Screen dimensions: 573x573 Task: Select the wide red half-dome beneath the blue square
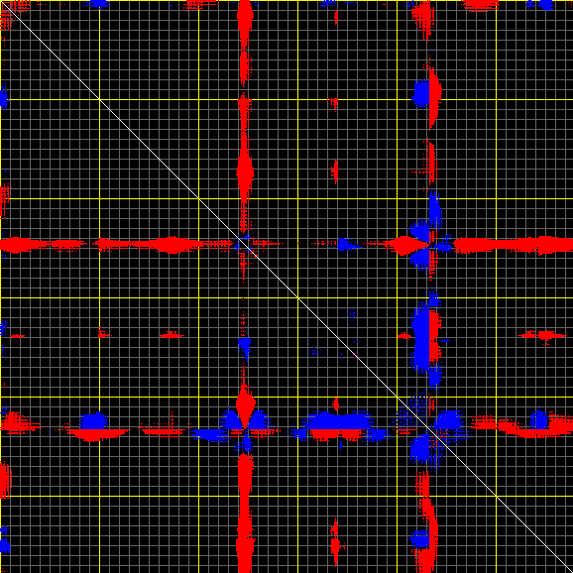97,435
